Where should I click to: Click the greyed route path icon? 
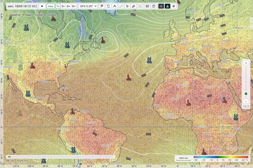121,6
